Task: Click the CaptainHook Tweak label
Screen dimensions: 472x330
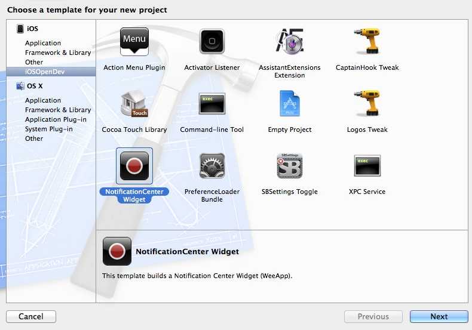Action: tap(367, 67)
